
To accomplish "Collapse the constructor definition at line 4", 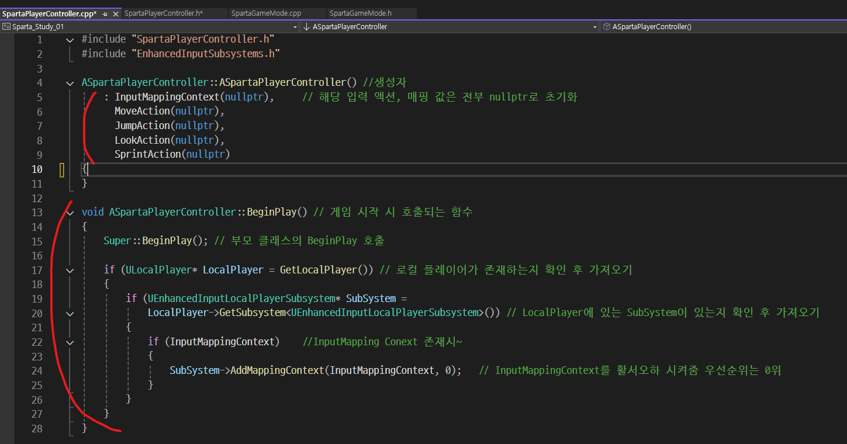I will click(x=70, y=83).
